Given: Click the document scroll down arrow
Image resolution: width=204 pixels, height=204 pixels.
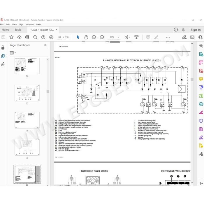Looking at the screenshot, I should coord(192,183).
